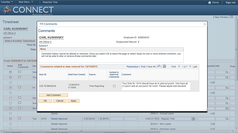Click lookup magnifier on Wed row
This screenshot has width=238, height=133.
pyautogui.click(x=227, y=72)
